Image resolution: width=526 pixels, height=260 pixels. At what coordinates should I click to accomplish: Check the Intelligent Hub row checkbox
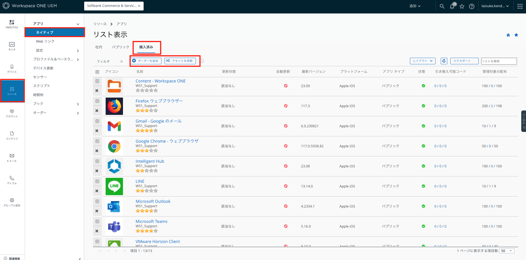click(97, 161)
